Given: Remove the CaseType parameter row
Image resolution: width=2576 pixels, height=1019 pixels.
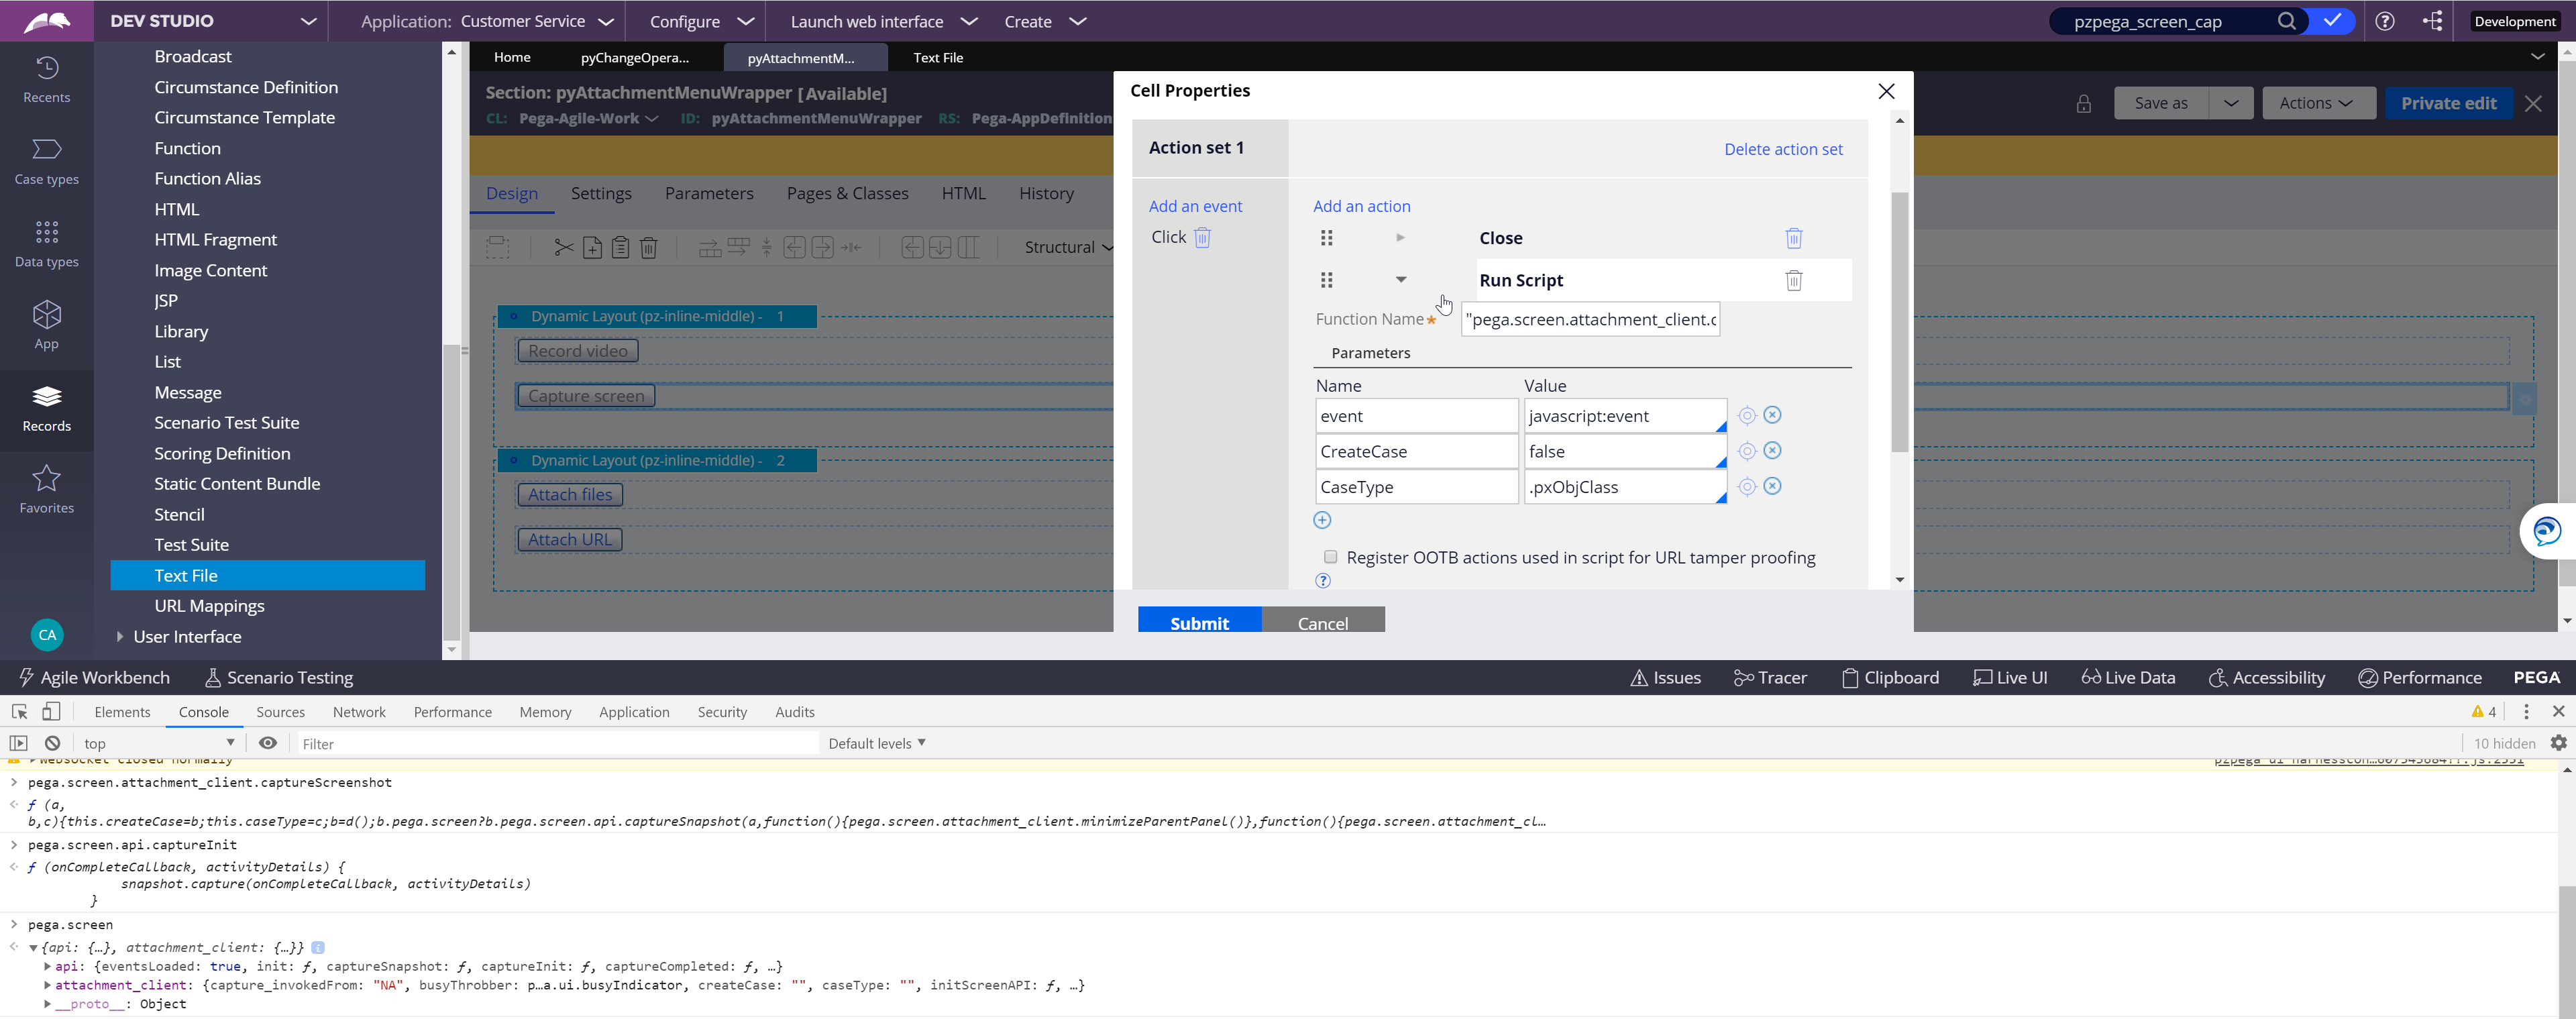Looking at the screenshot, I should (1772, 486).
